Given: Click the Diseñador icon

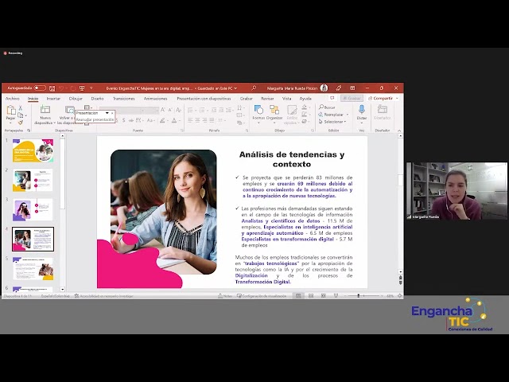Looking at the screenshot, I should tap(382, 109).
